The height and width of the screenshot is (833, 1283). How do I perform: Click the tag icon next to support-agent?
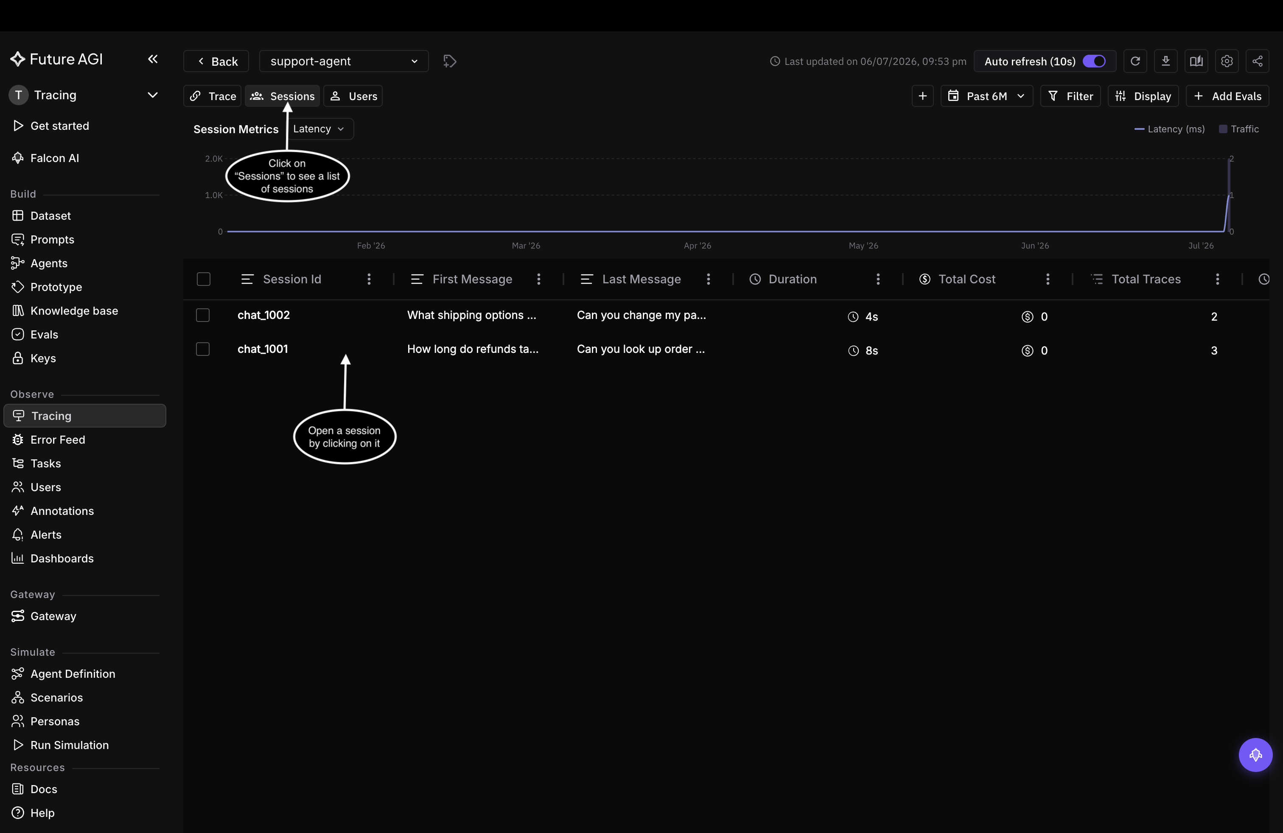point(450,61)
